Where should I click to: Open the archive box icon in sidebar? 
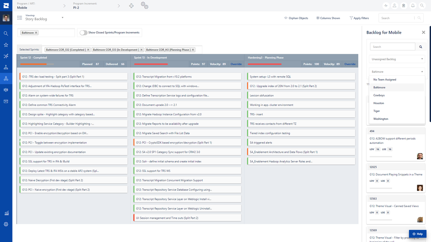[6, 101]
